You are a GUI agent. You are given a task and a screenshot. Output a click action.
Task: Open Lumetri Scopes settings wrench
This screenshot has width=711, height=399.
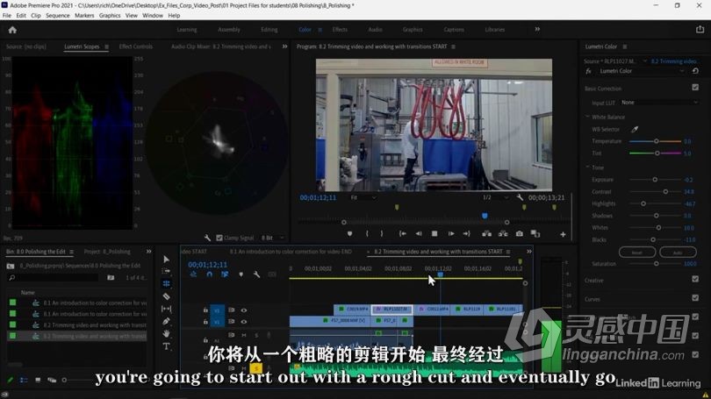207,238
